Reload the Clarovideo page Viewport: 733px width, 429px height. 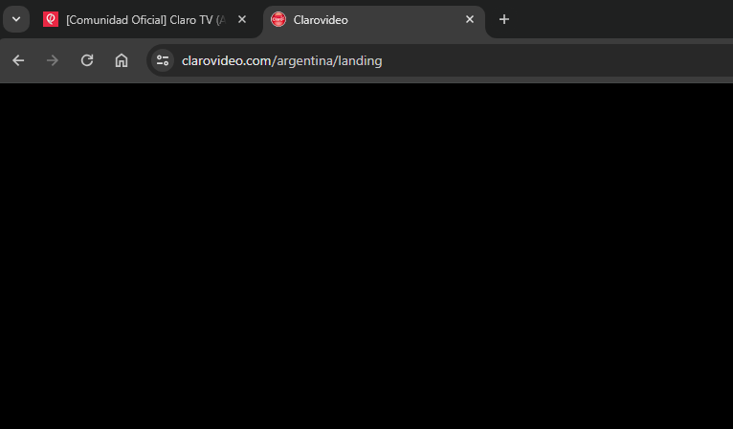[x=87, y=60]
